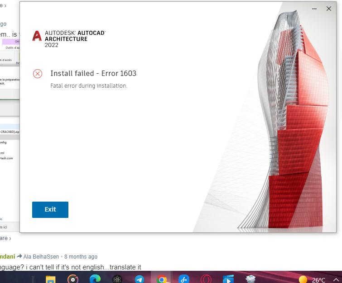Open File Explorer from the taskbar
Screen dimensions: 342x283
(x=51, y=279)
